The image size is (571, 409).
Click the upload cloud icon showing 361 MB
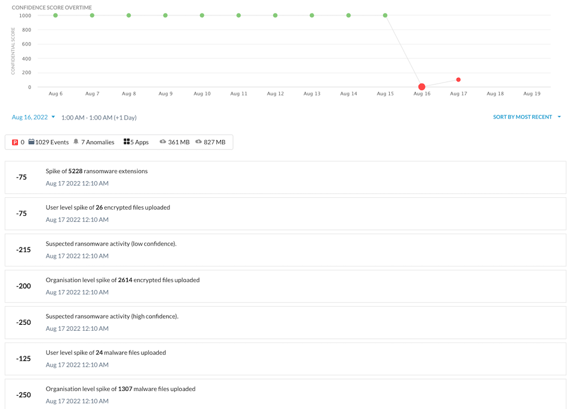(x=163, y=142)
